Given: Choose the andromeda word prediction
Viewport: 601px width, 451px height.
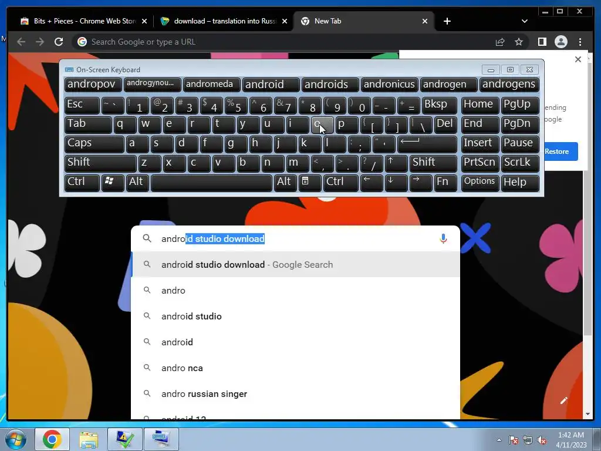Looking at the screenshot, I should 211,85.
